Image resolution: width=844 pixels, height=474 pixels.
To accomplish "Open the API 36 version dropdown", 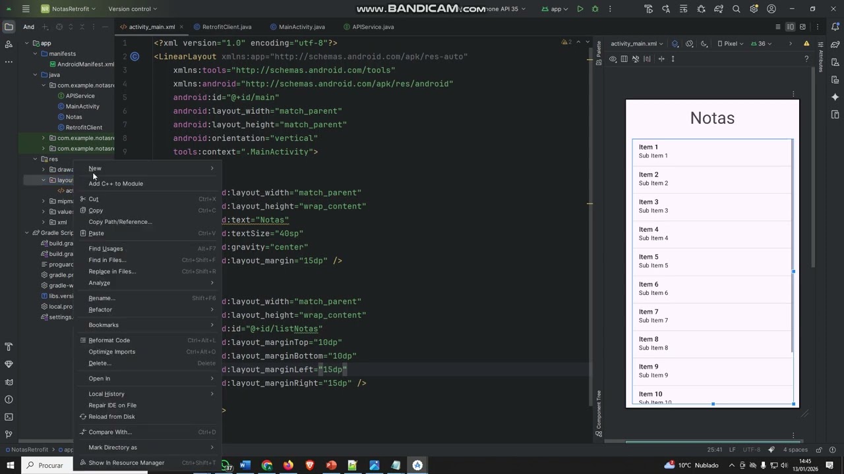I will (762, 44).
